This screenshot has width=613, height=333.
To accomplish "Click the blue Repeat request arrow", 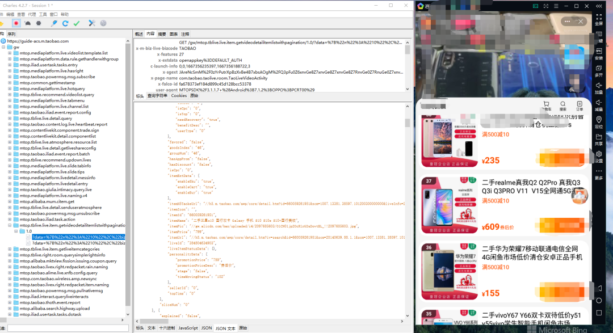I will (65, 23).
